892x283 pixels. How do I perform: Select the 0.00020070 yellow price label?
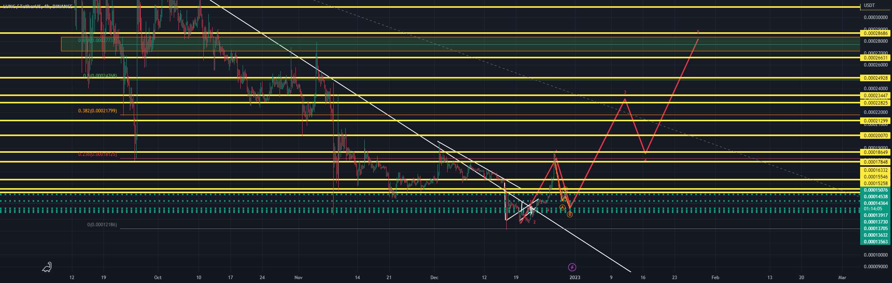(875, 136)
